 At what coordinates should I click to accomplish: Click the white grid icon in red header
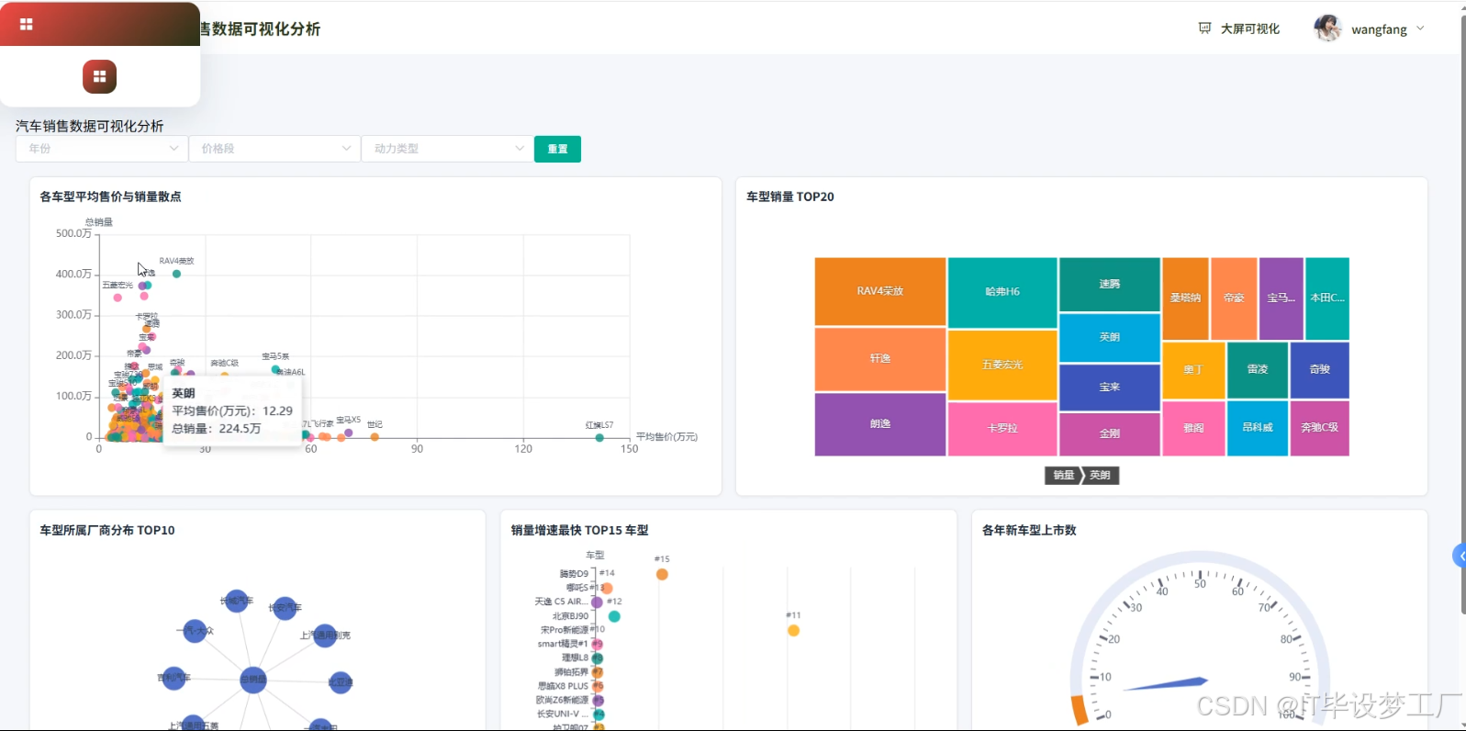(26, 24)
